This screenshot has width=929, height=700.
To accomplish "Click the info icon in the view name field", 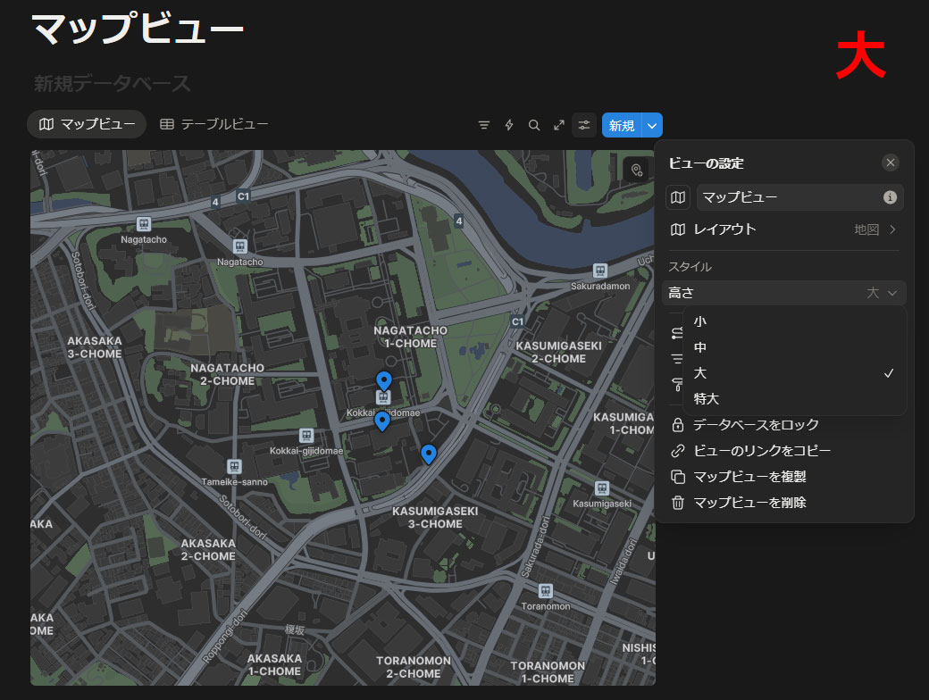I will (890, 197).
